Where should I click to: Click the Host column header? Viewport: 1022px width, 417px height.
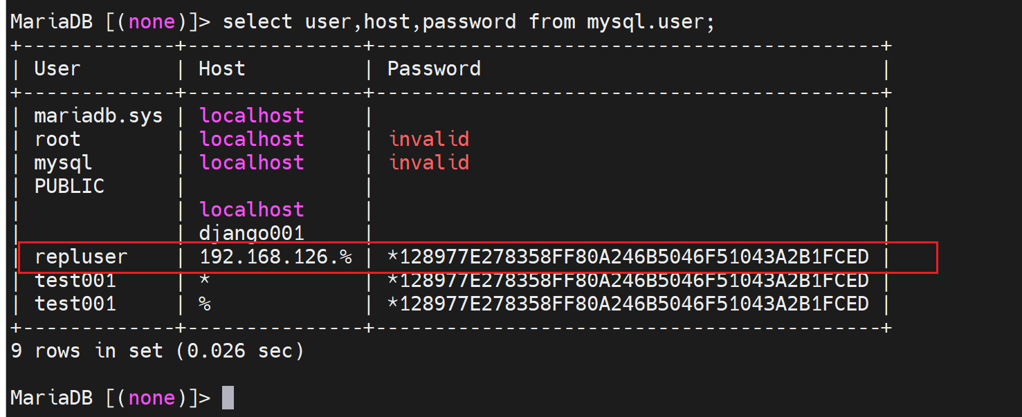tap(221, 68)
